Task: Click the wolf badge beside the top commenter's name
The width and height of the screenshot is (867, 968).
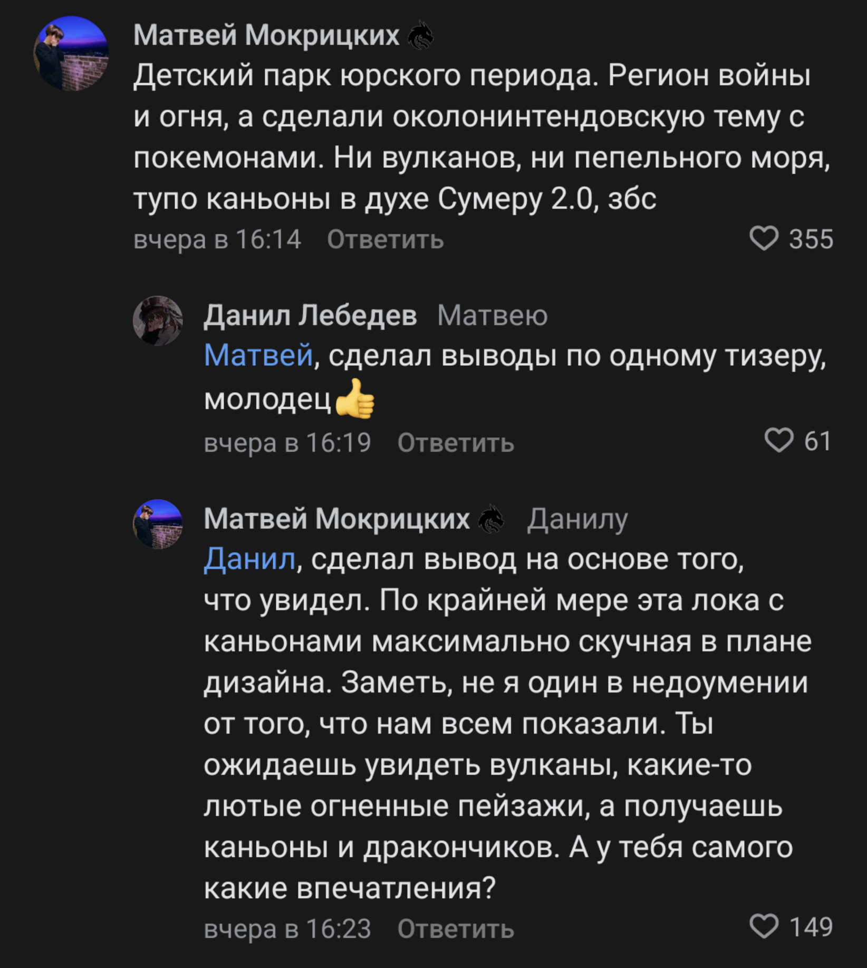Action: 420,36
